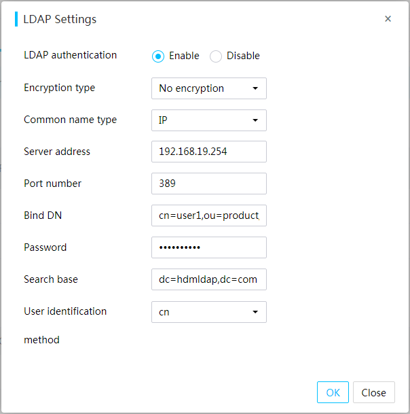Screen dimensions: 410x414
Task: Click the LDAP Settings title
Action: (60, 19)
